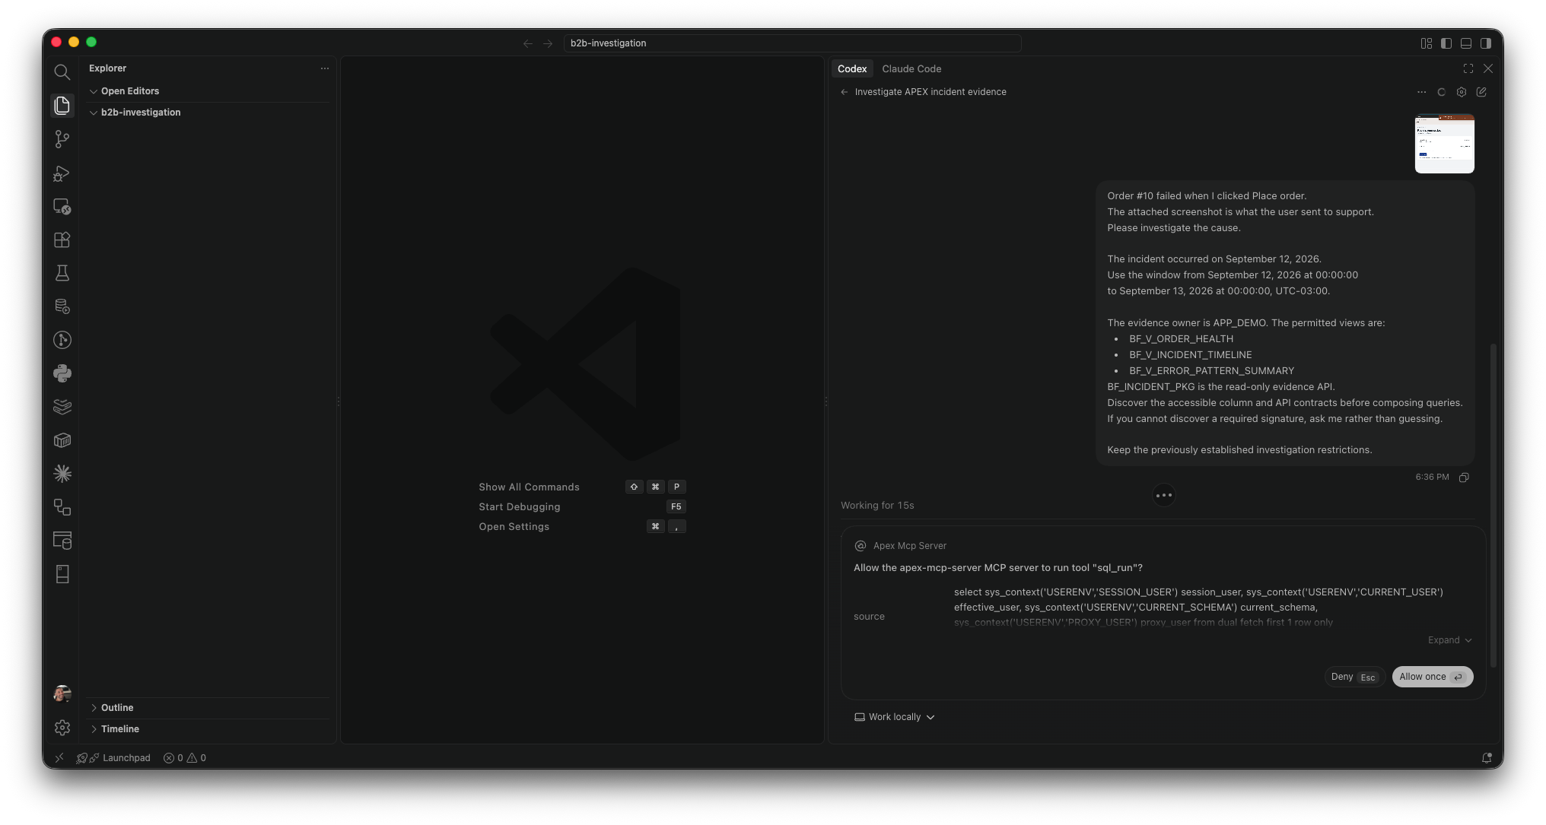Click the Apex Mcp Server label
1546x825 pixels.
910,546
